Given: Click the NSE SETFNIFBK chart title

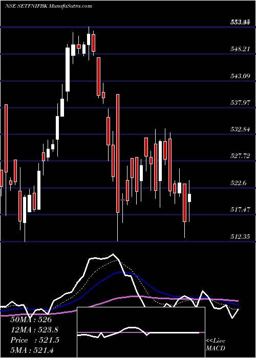Looking at the screenshot, I should [x=49, y=6].
